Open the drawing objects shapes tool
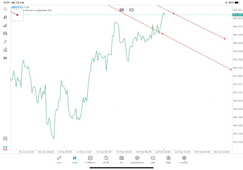This screenshot has height=170, width=243. (x=5, y=50)
